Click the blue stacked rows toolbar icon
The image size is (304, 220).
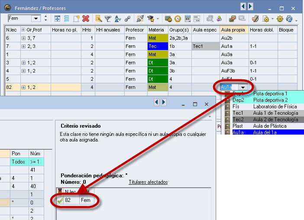point(67,19)
